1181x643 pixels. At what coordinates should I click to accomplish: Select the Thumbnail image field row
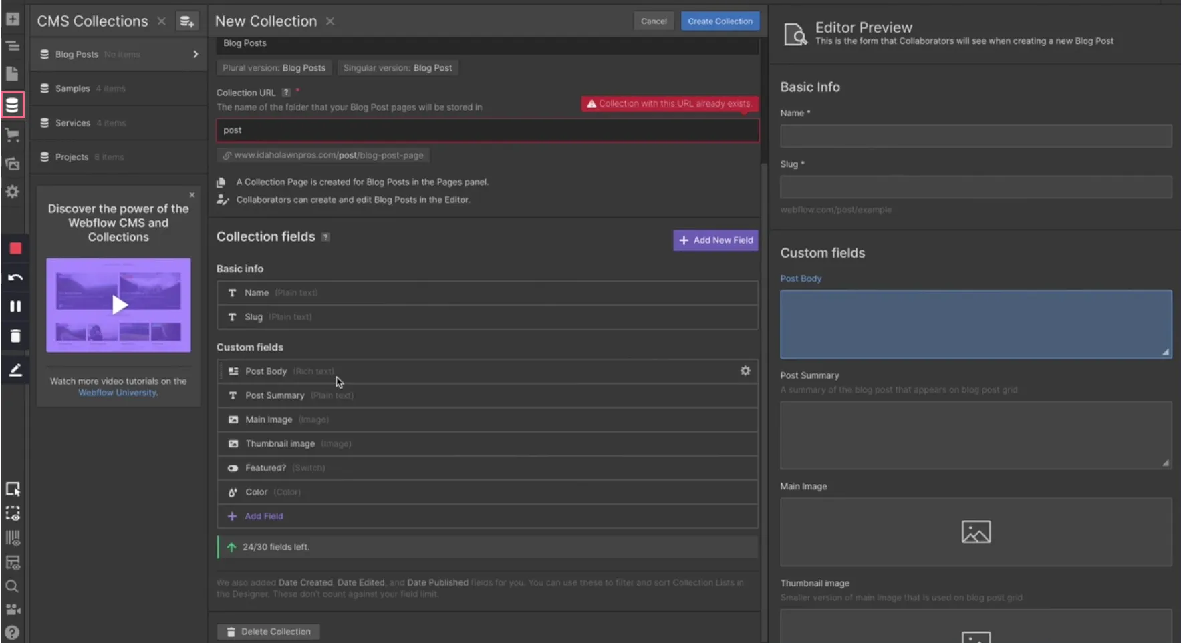pos(488,443)
